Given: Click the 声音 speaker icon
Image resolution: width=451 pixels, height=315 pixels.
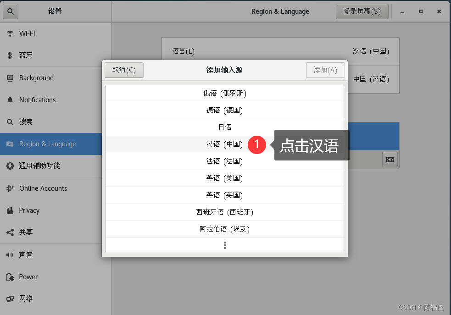Looking at the screenshot, I should coord(10,254).
